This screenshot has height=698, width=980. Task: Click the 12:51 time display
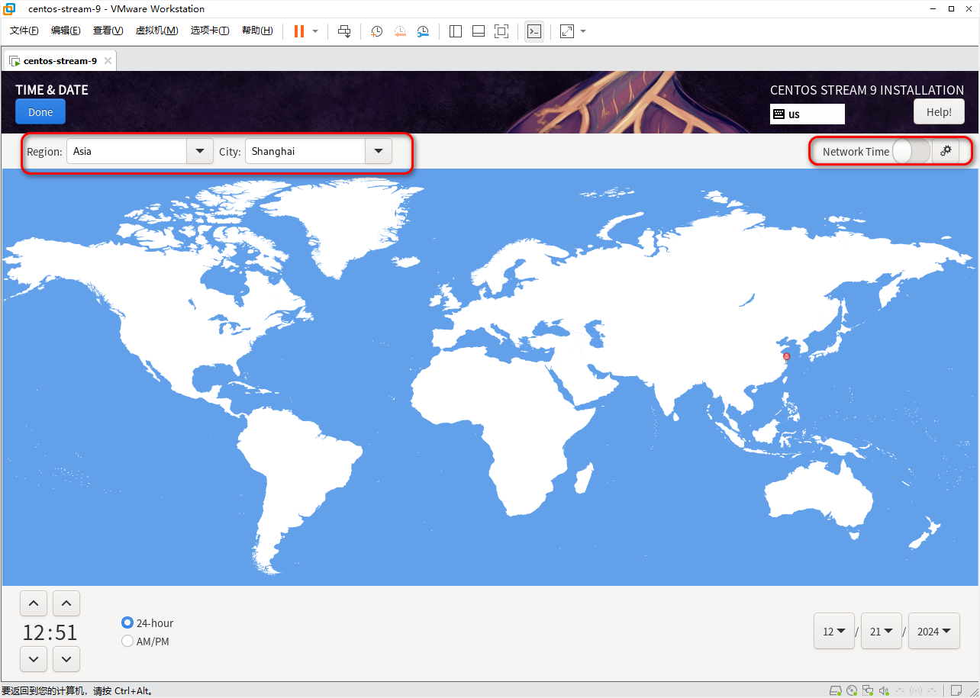pyautogui.click(x=50, y=632)
